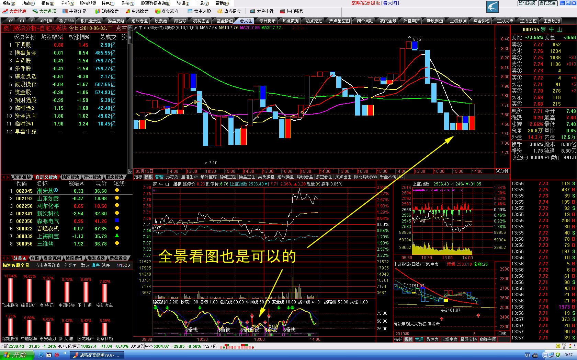The image size is (577, 360).
Task: Click the 资金流向 toolbar icon
Action: coord(157,11)
